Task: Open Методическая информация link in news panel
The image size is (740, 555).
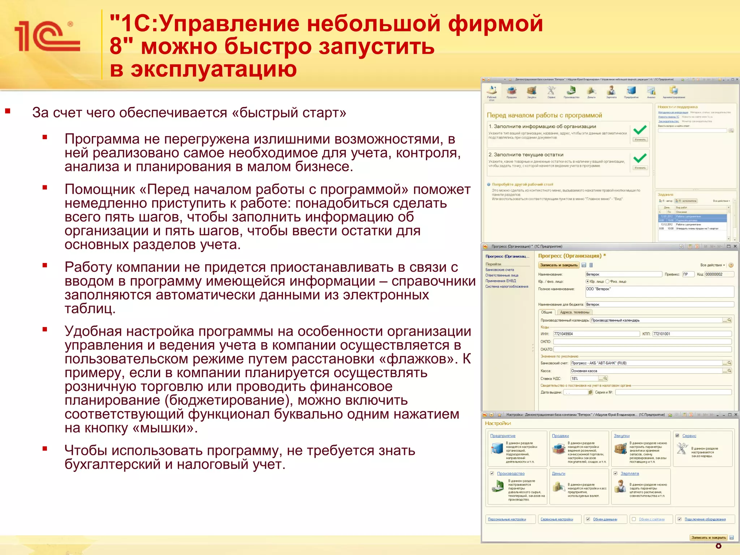Action: (x=673, y=113)
